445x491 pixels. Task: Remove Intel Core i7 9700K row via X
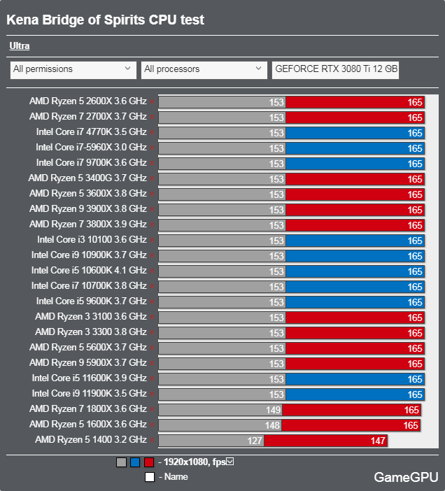pos(152,163)
